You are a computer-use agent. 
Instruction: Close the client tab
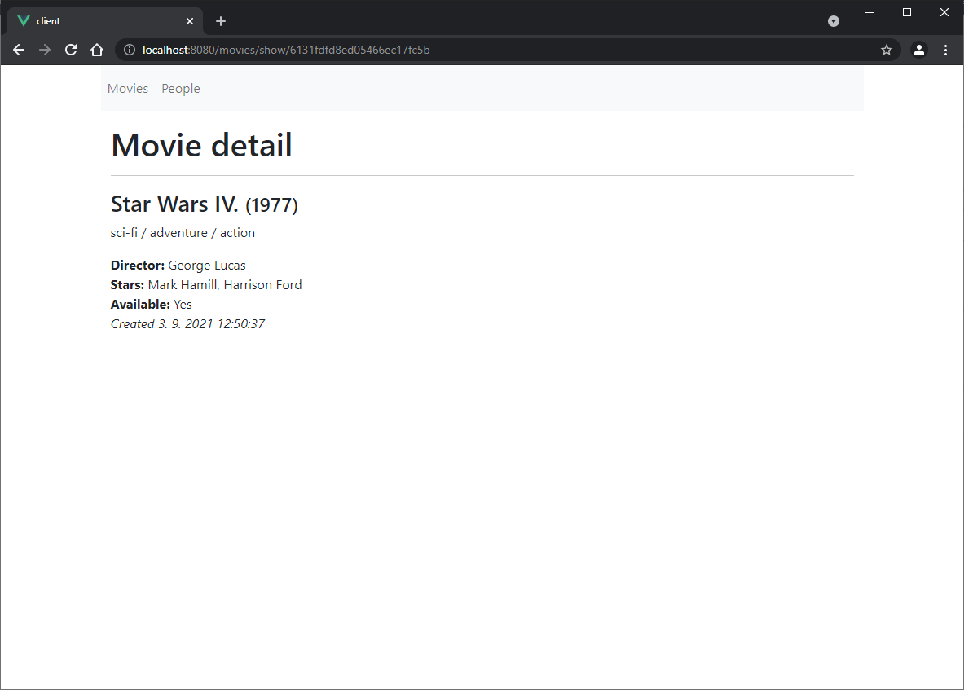(190, 21)
